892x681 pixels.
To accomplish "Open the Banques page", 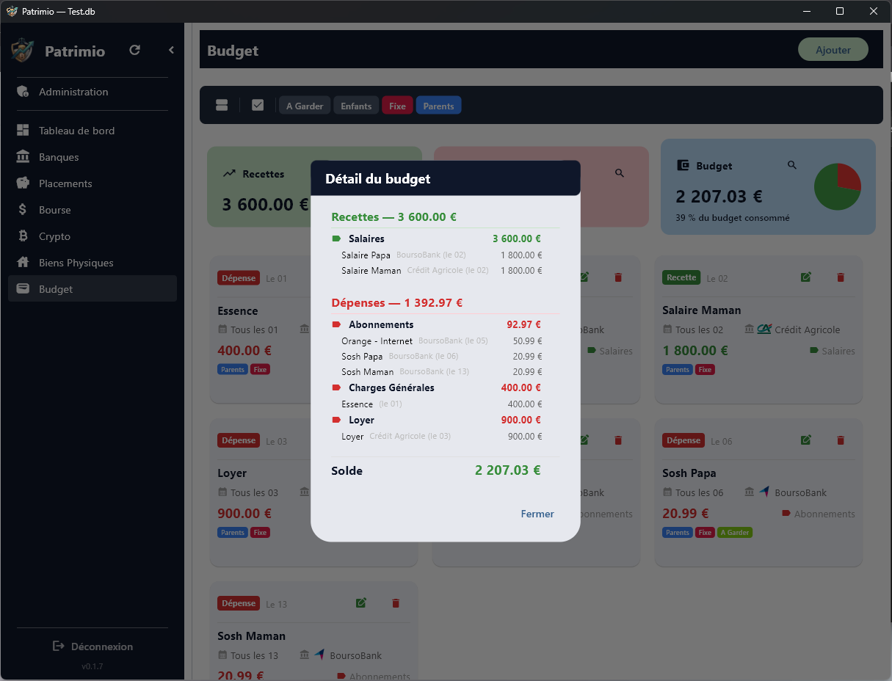I will click(93, 157).
